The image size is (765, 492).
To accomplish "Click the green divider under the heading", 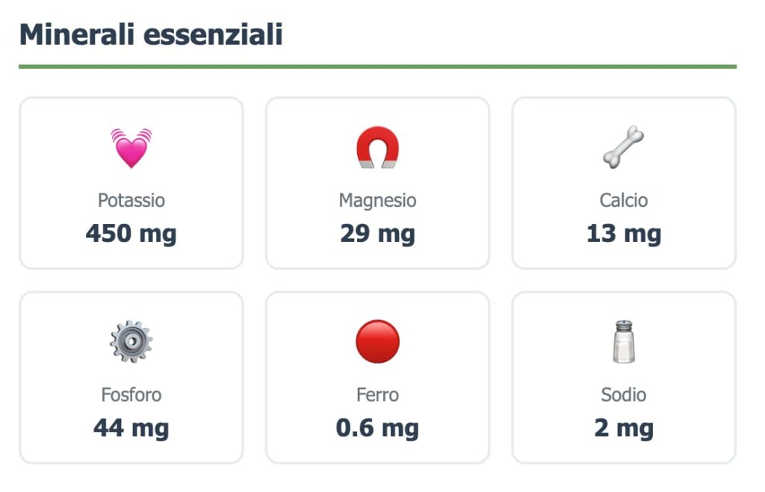I will click(x=377, y=66).
